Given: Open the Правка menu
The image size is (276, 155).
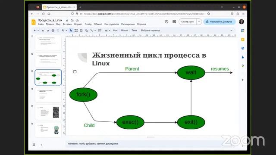Looking at the screenshot, I should point(50,24).
